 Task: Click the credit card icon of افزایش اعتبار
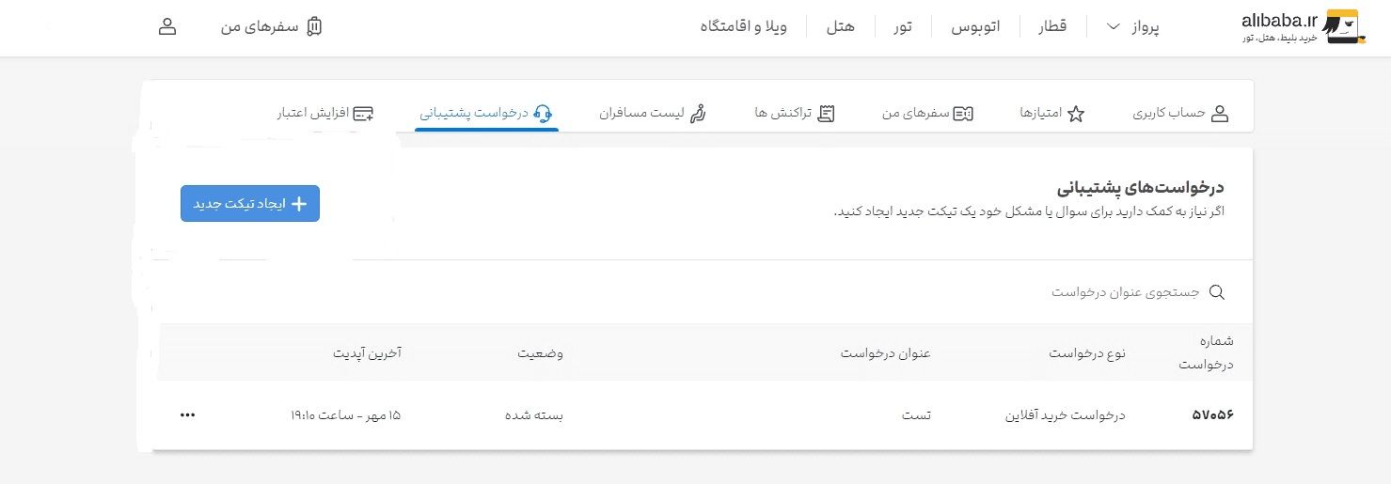364,114
